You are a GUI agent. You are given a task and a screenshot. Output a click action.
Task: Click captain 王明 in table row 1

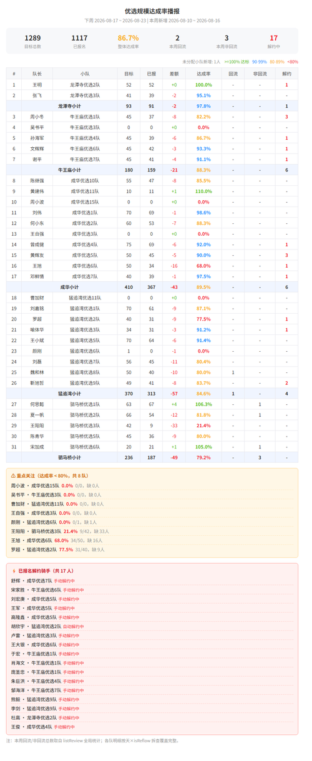point(37,85)
